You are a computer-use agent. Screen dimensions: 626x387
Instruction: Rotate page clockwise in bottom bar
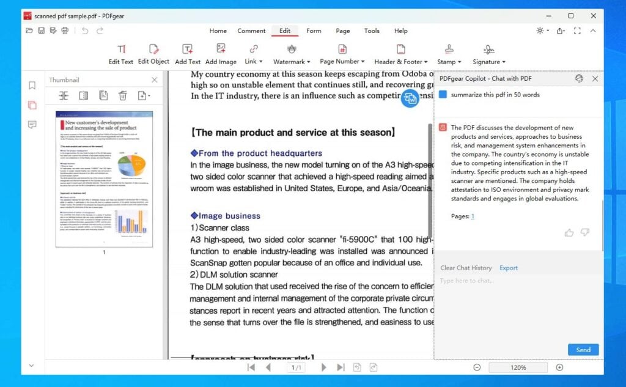click(374, 367)
